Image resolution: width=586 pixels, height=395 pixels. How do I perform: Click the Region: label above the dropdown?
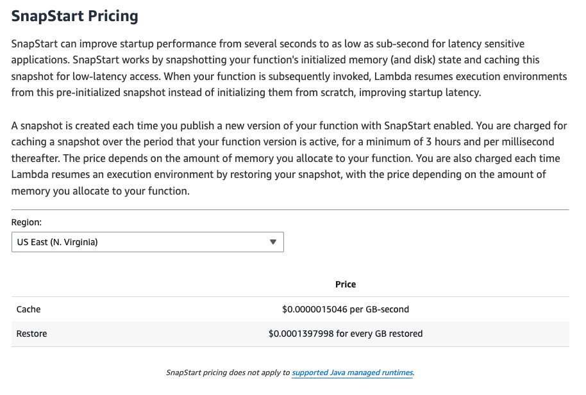pos(26,222)
